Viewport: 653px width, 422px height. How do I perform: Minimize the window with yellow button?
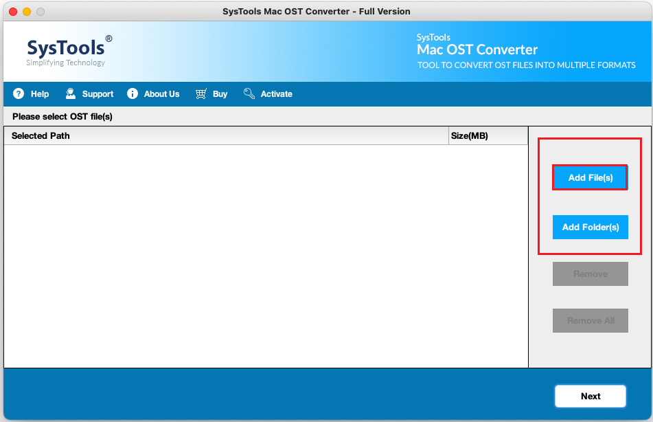[27, 12]
